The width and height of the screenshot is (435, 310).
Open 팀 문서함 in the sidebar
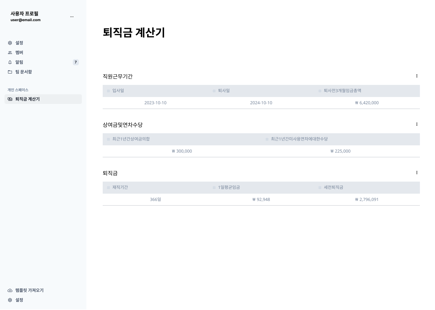(x=43, y=72)
